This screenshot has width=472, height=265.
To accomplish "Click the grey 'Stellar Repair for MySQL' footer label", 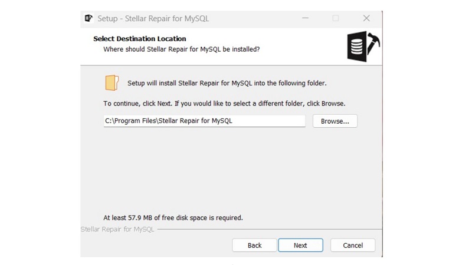I will click(x=117, y=229).
